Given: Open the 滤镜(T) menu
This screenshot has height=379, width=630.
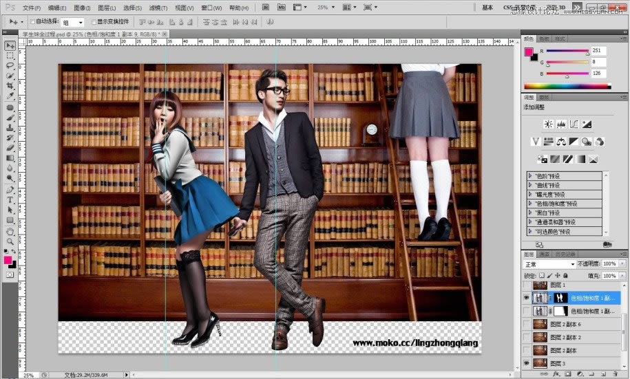Looking at the screenshot, I should click(159, 8).
